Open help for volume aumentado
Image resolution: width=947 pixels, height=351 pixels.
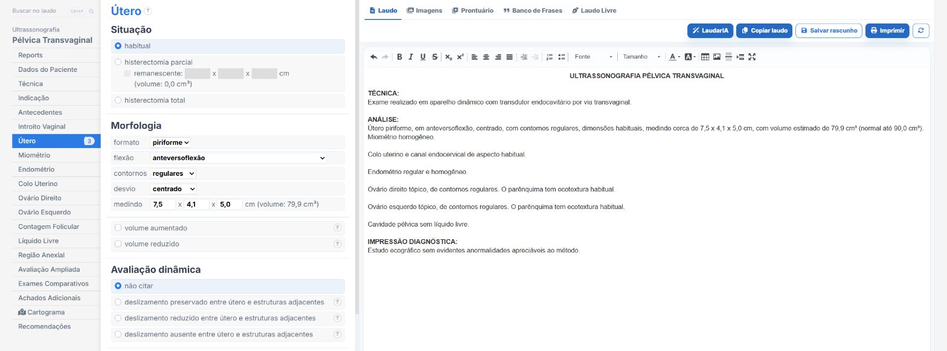coord(338,228)
